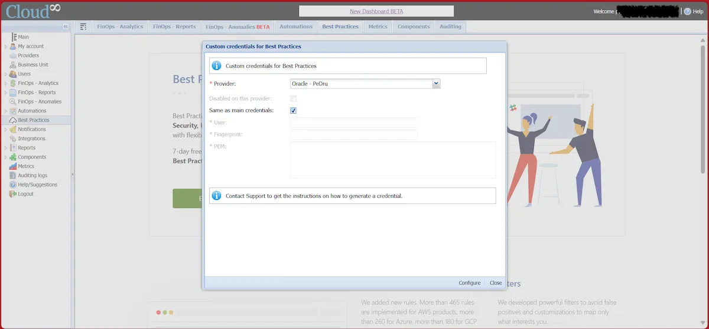Viewport: 709px width, 329px height.
Task: Expand the FinOps - Analytics tree node
Action: tap(6, 83)
